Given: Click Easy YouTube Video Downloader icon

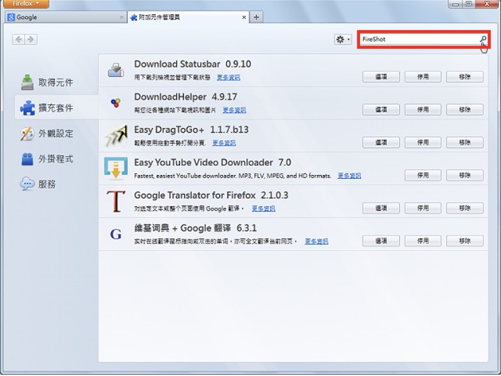Looking at the screenshot, I should pyautogui.click(x=115, y=168).
